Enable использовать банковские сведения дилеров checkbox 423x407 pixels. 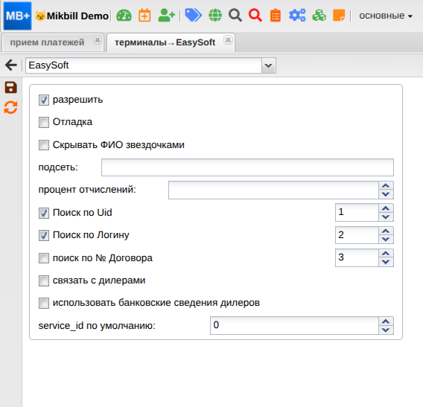[44, 304]
